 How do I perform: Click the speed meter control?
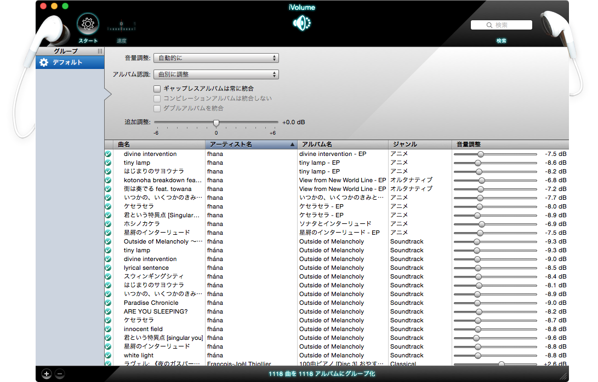coord(121,26)
